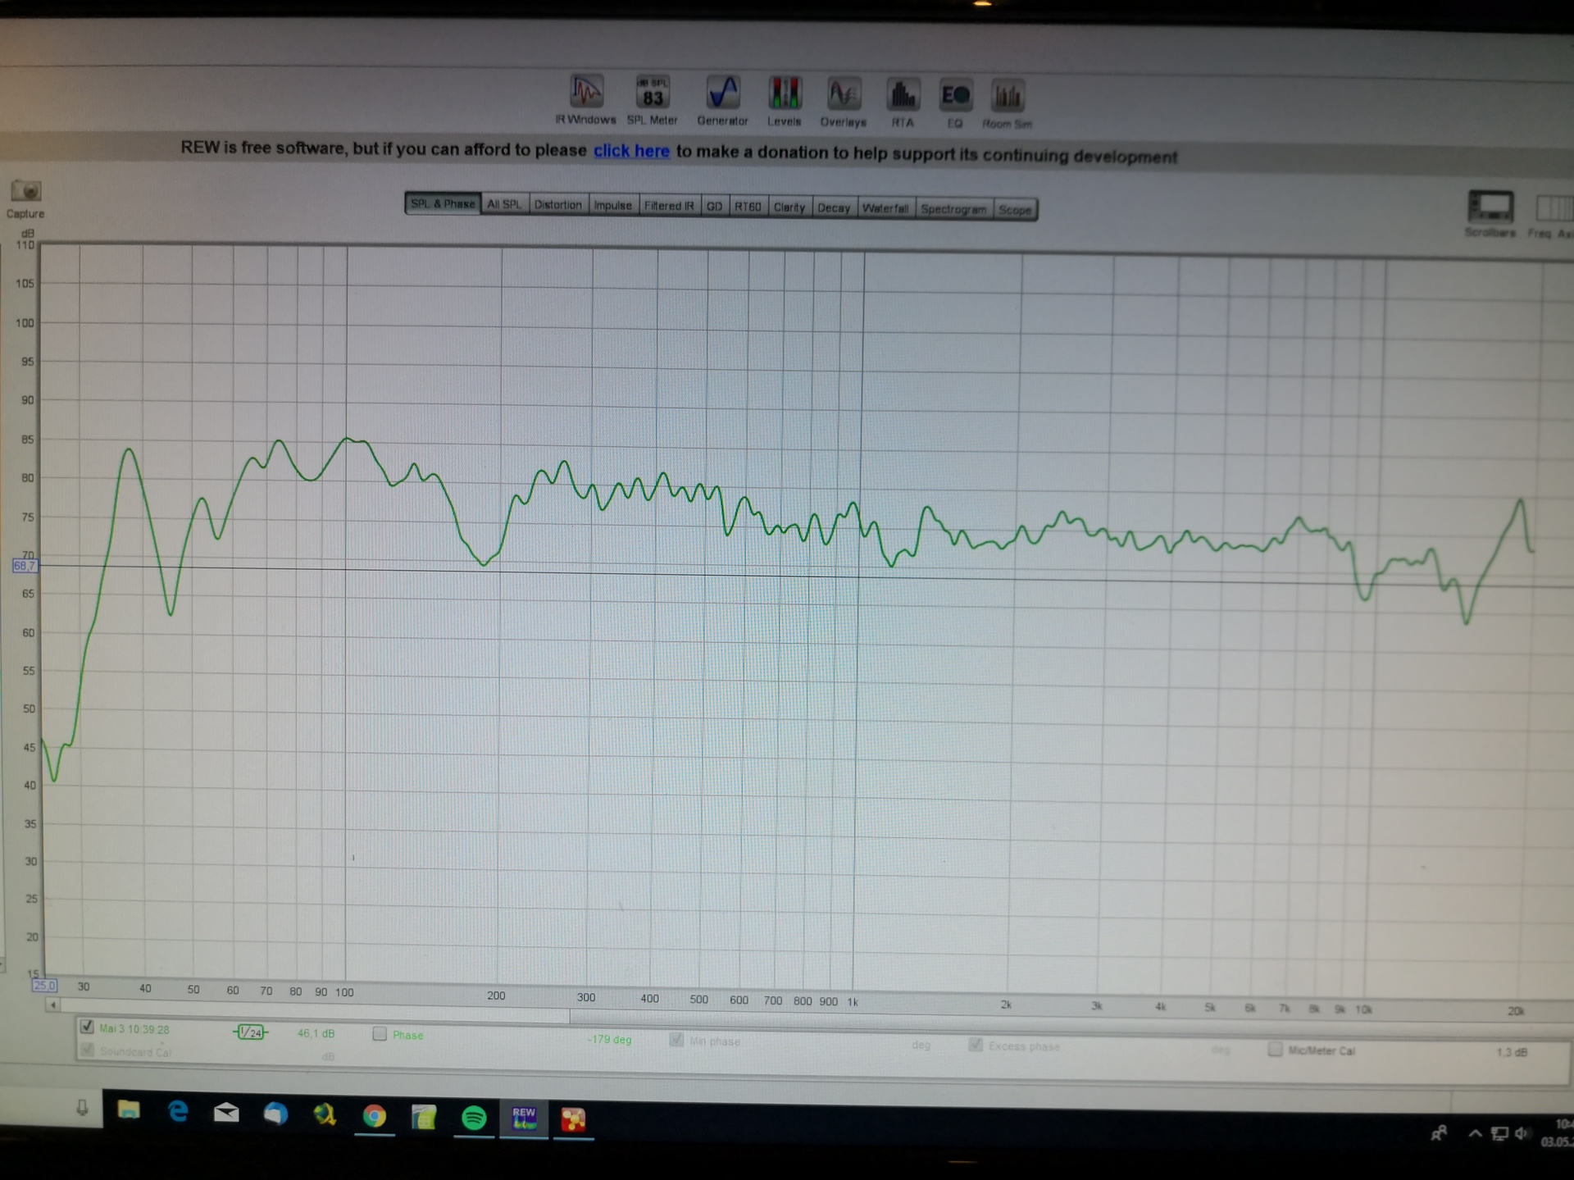Viewport: 1574px width, 1180px height.
Task: Uncheck the Mai 3 measurement trace checkbox
Action: click(87, 1027)
